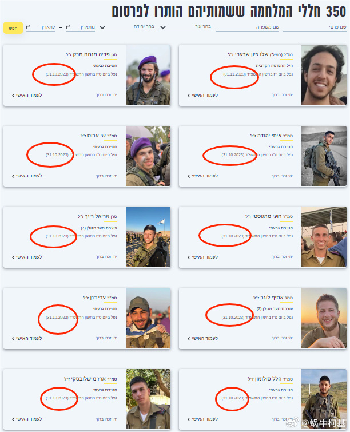The width and height of the screenshot is (350, 432).
Task: Click chevron arrow on פדיה מנחם מרק card
Action: point(13,96)
